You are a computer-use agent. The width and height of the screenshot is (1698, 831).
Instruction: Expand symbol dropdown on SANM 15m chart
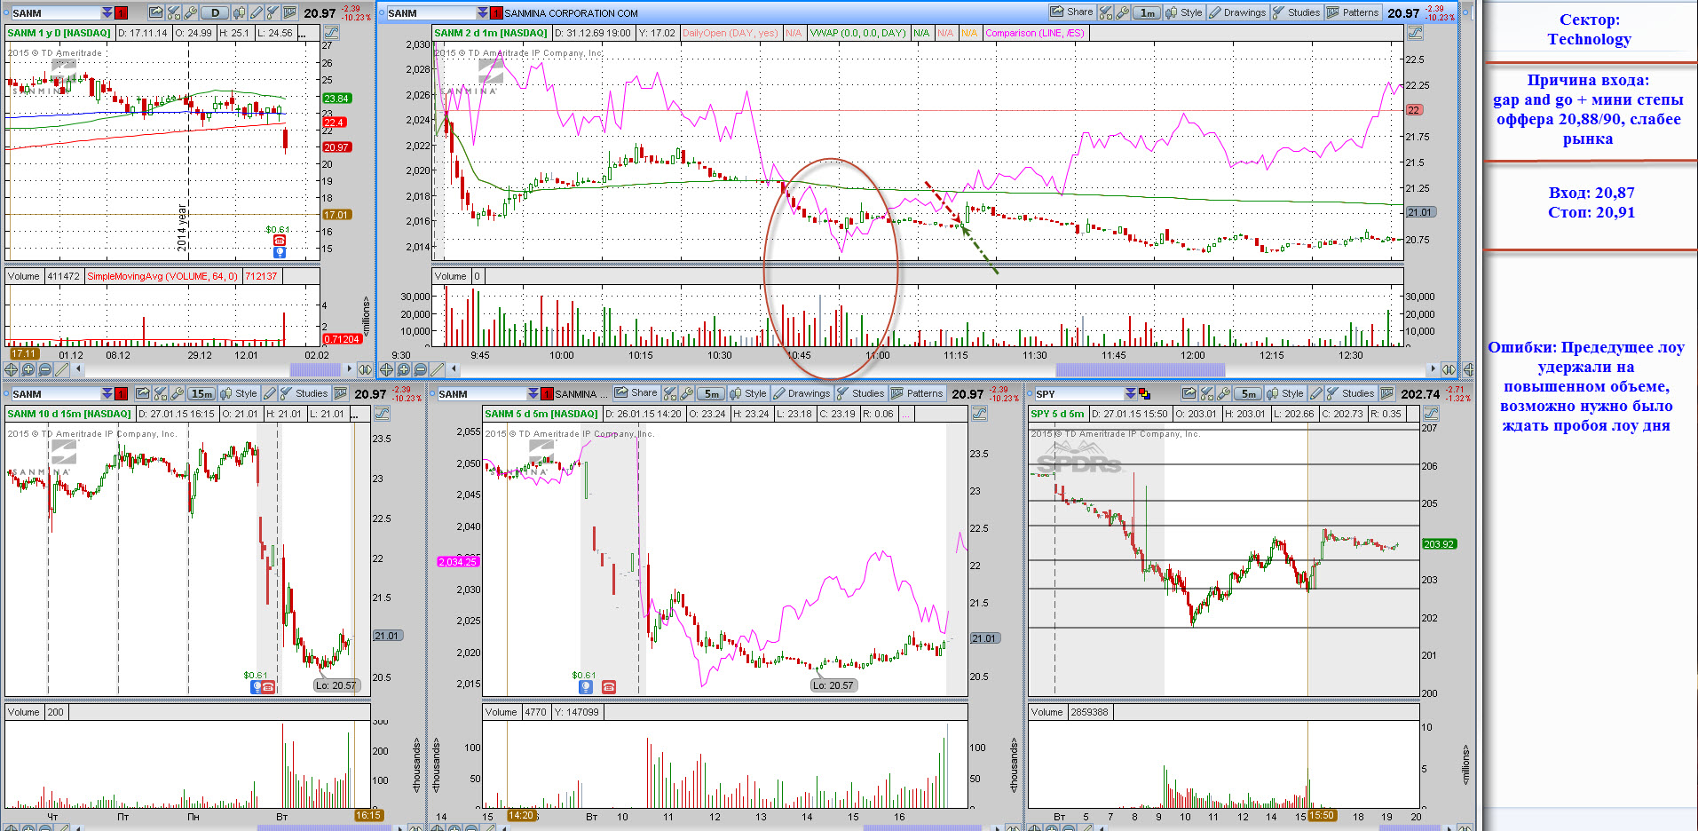click(107, 393)
